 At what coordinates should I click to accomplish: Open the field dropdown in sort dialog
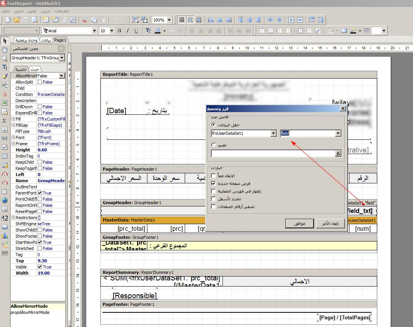tap(338, 132)
